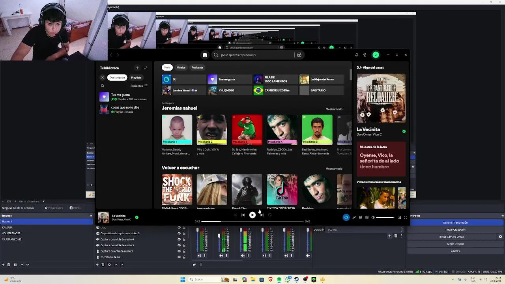The height and width of the screenshot is (284, 505).
Task: Search within Tu biblioteca with magnifier icon
Action: coord(103,86)
